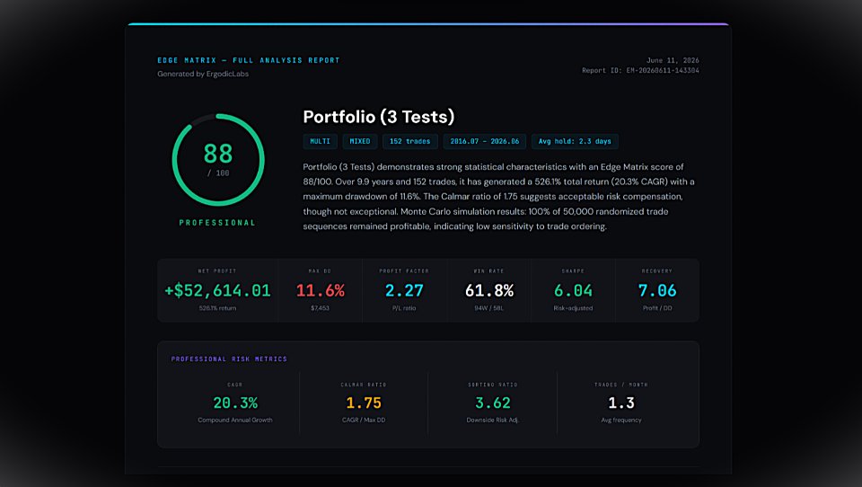The image size is (862, 487).
Task: Click the Avg frequency caption
Action: tap(621, 420)
